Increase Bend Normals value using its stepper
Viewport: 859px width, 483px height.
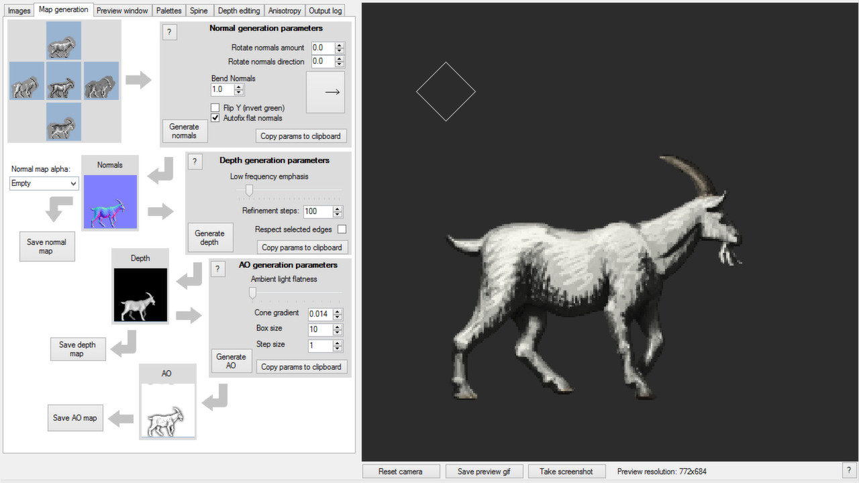tap(238, 87)
